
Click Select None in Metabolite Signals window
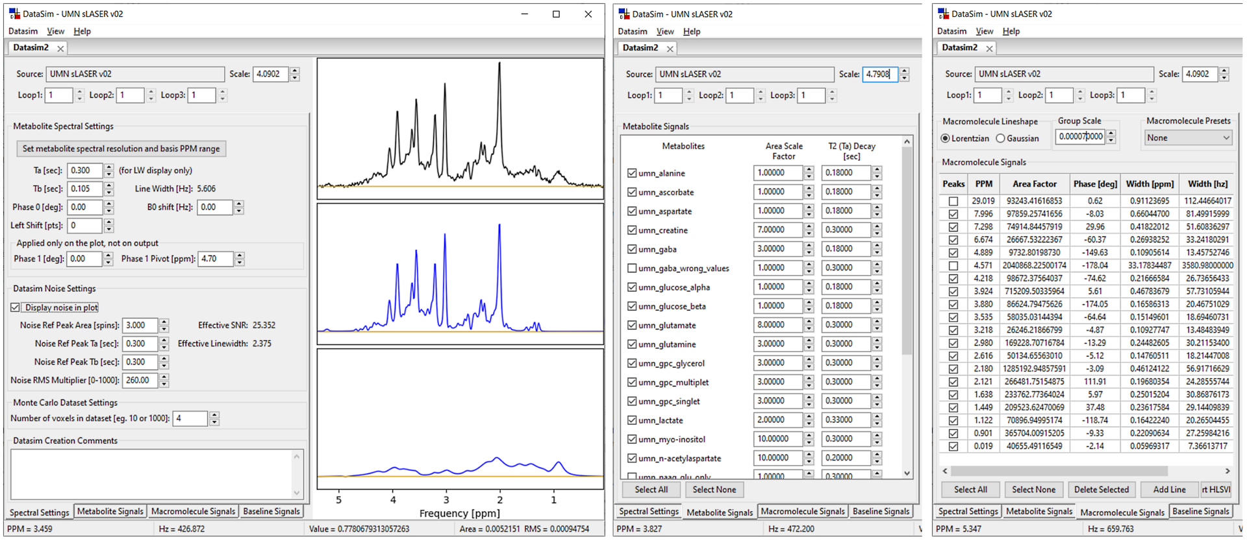[714, 490]
